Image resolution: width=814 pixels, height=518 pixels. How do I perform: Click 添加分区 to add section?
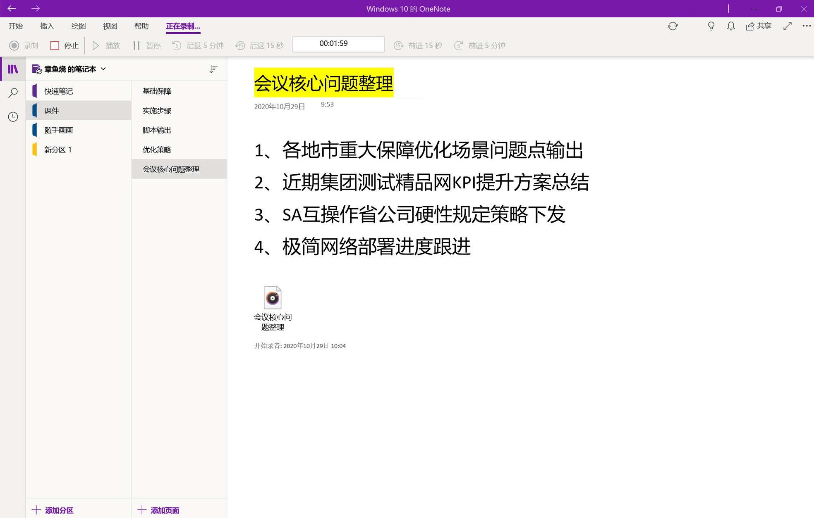pyautogui.click(x=53, y=510)
